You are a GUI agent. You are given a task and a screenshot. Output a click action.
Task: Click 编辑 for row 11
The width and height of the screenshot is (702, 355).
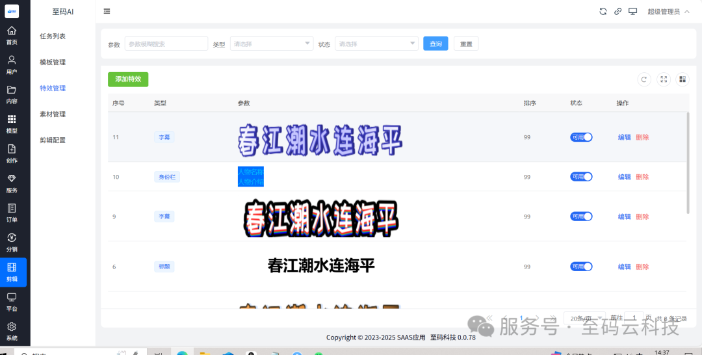(624, 137)
